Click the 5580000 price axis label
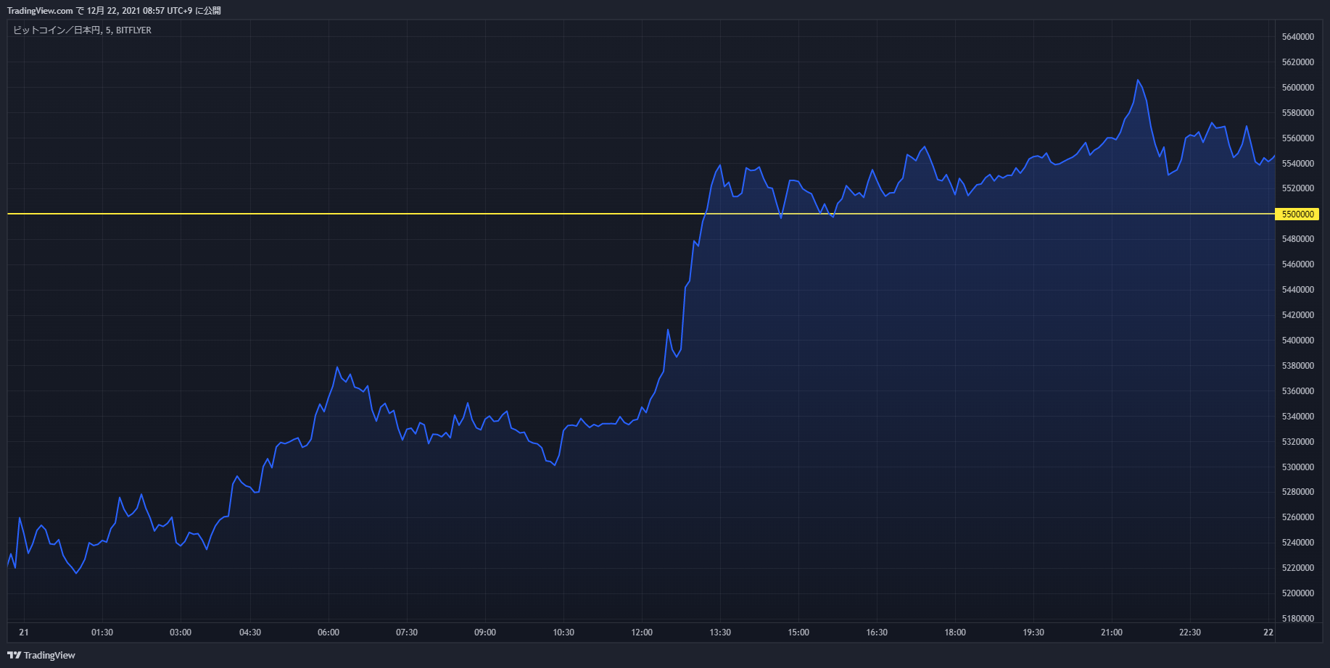The height and width of the screenshot is (668, 1330). (x=1298, y=113)
